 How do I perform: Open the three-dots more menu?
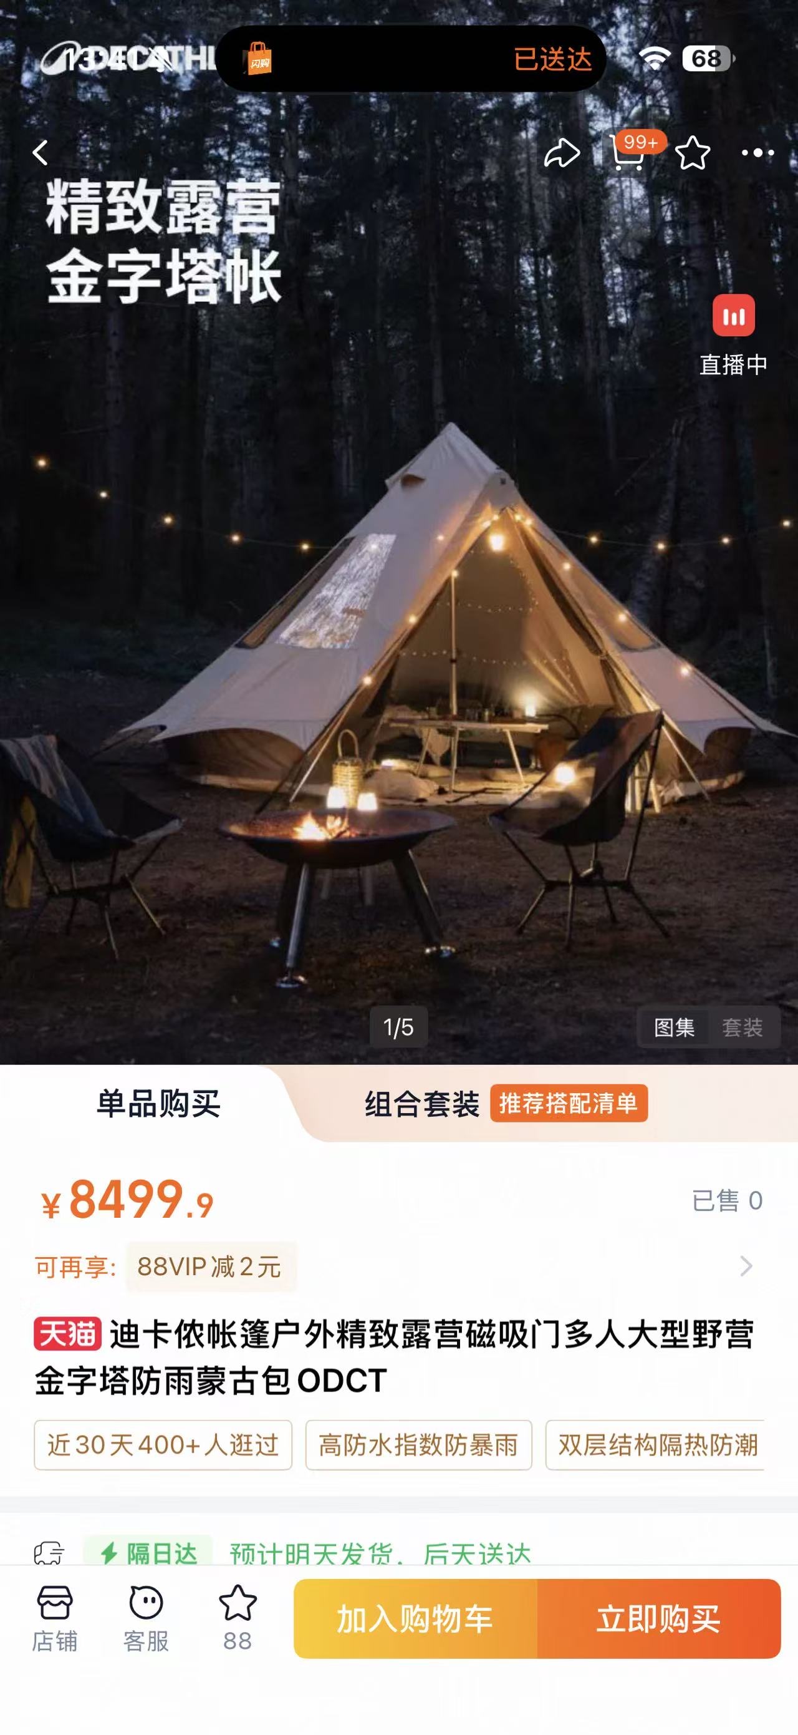coord(757,153)
